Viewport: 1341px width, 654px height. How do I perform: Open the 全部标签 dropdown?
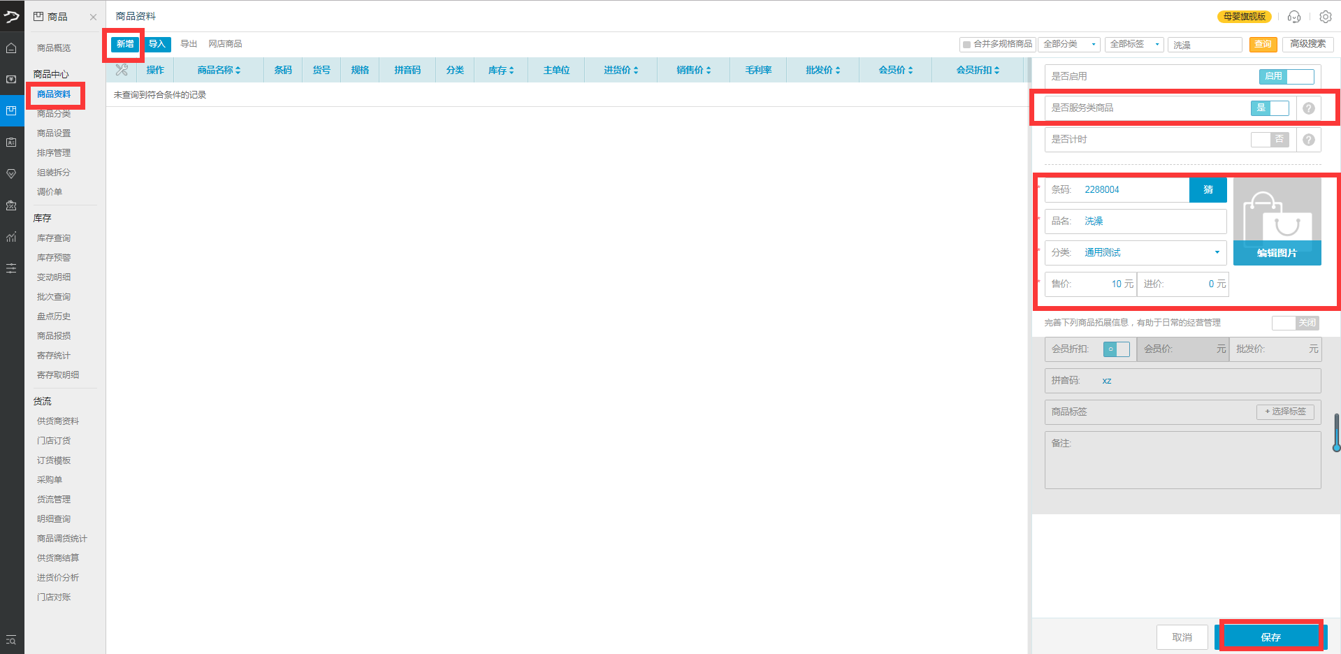[1135, 45]
